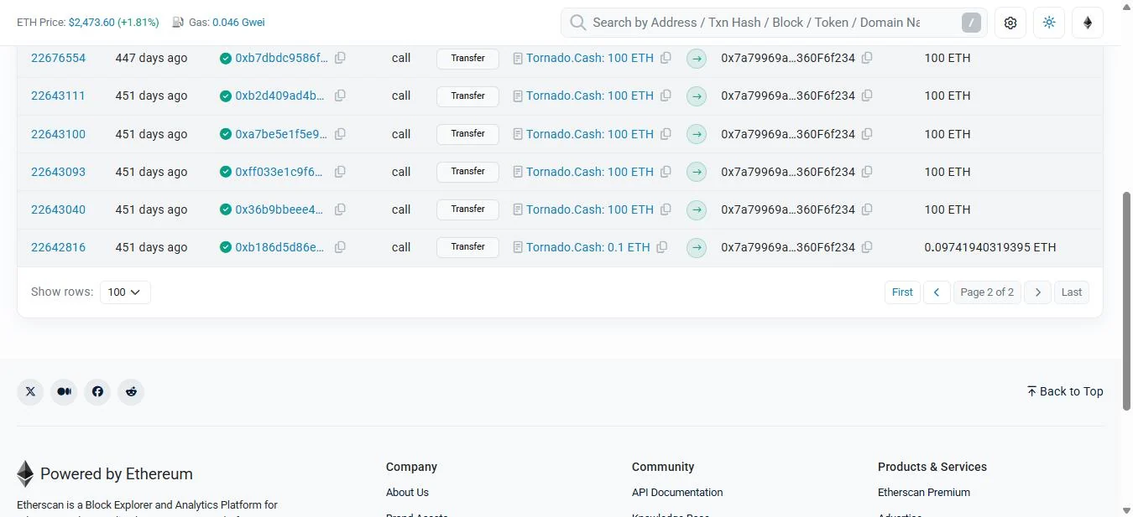Copy transaction hash 0xff033e1c9f6…
Image resolution: width=1133 pixels, height=517 pixels.
point(340,172)
